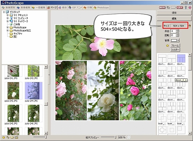Click the フレーム frame button
Image resolution: width=193 pixels, height=141 pixels.
pos(175,45)
